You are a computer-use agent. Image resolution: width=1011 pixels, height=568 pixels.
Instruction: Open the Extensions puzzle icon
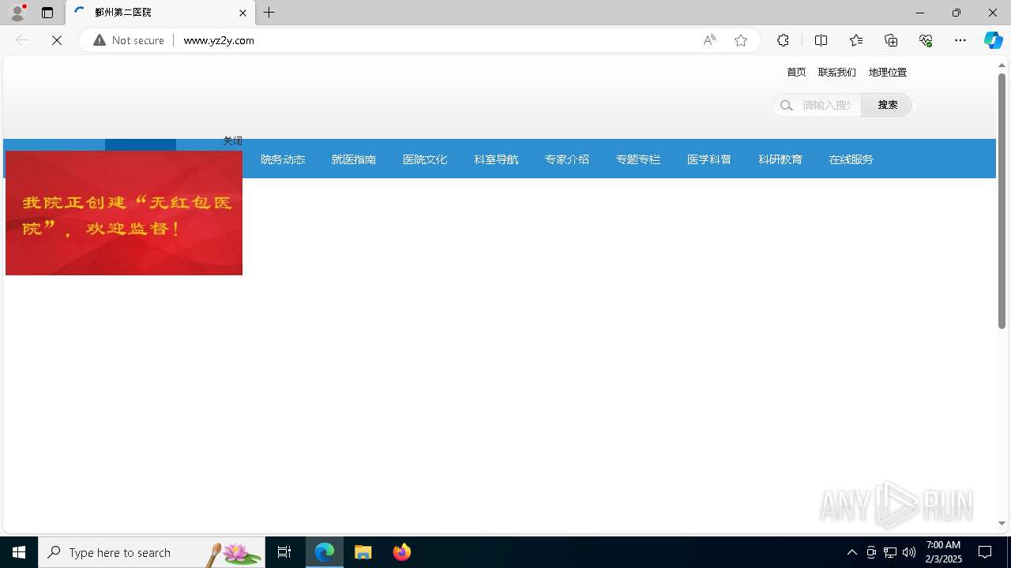coord(783,40)
